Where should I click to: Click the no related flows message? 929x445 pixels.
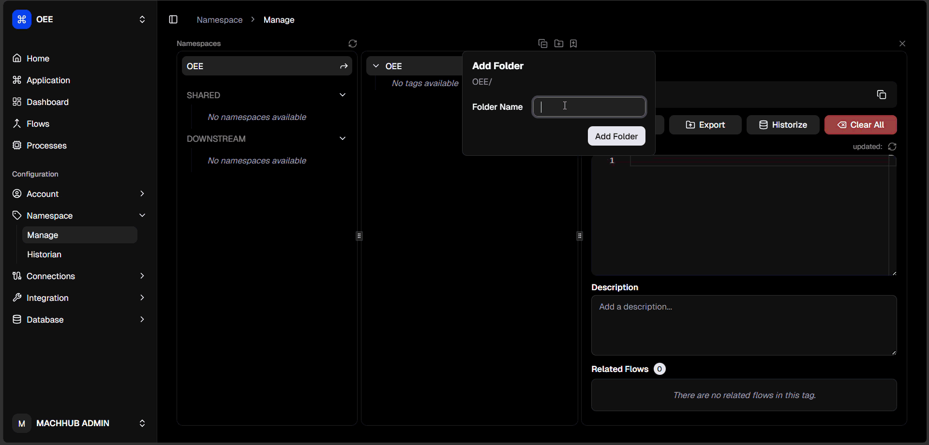744,395
